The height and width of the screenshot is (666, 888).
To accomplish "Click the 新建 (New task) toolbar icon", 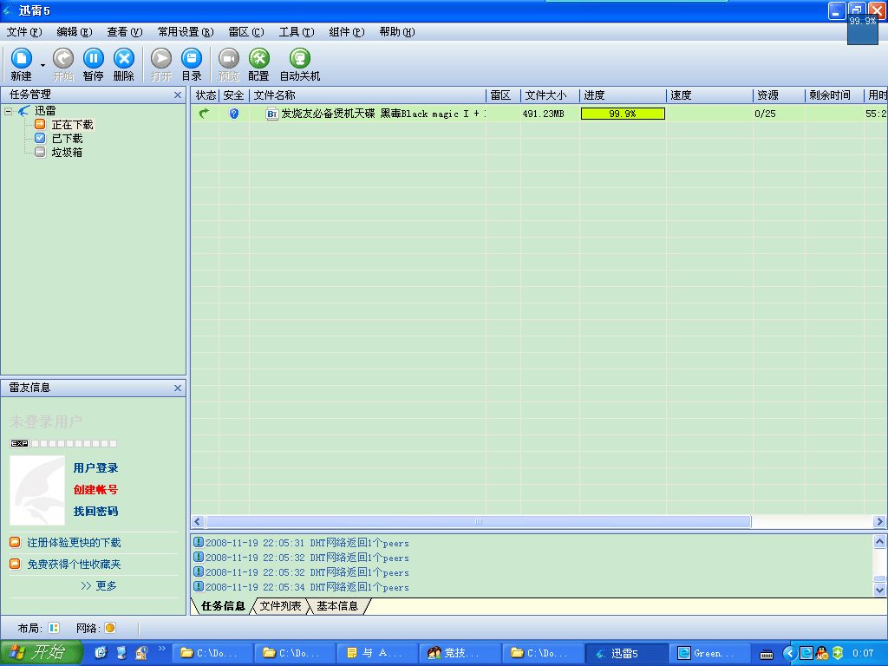I will click(21, 59).
